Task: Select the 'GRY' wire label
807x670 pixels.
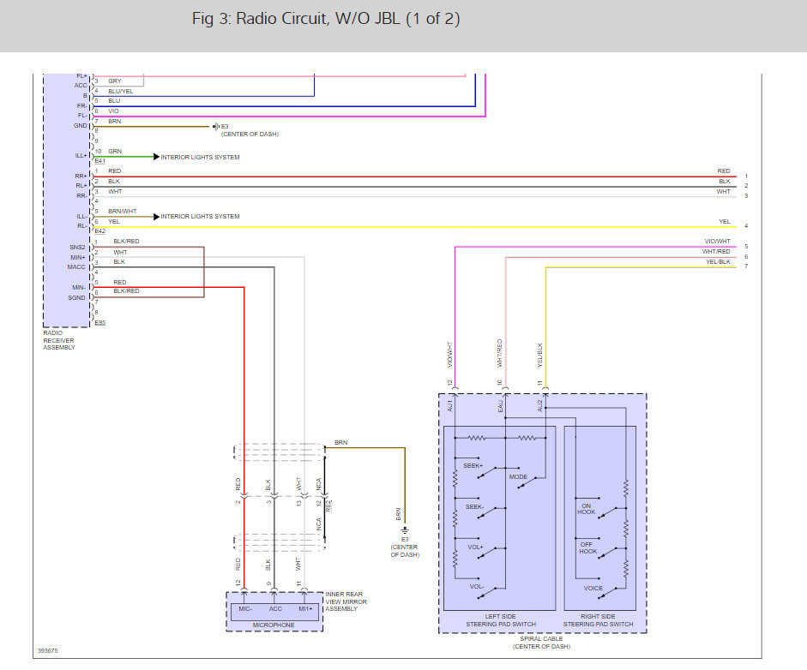Action: (x=115, y=81)
